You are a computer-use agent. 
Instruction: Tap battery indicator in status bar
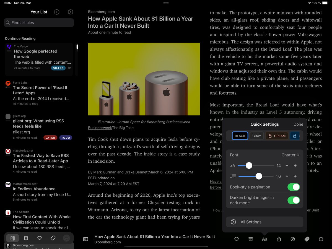pos(325,3)
